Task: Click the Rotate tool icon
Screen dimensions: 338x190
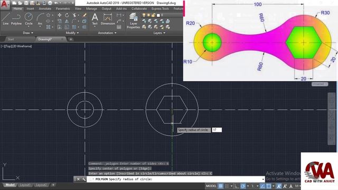Action: (x=67, y=15)
